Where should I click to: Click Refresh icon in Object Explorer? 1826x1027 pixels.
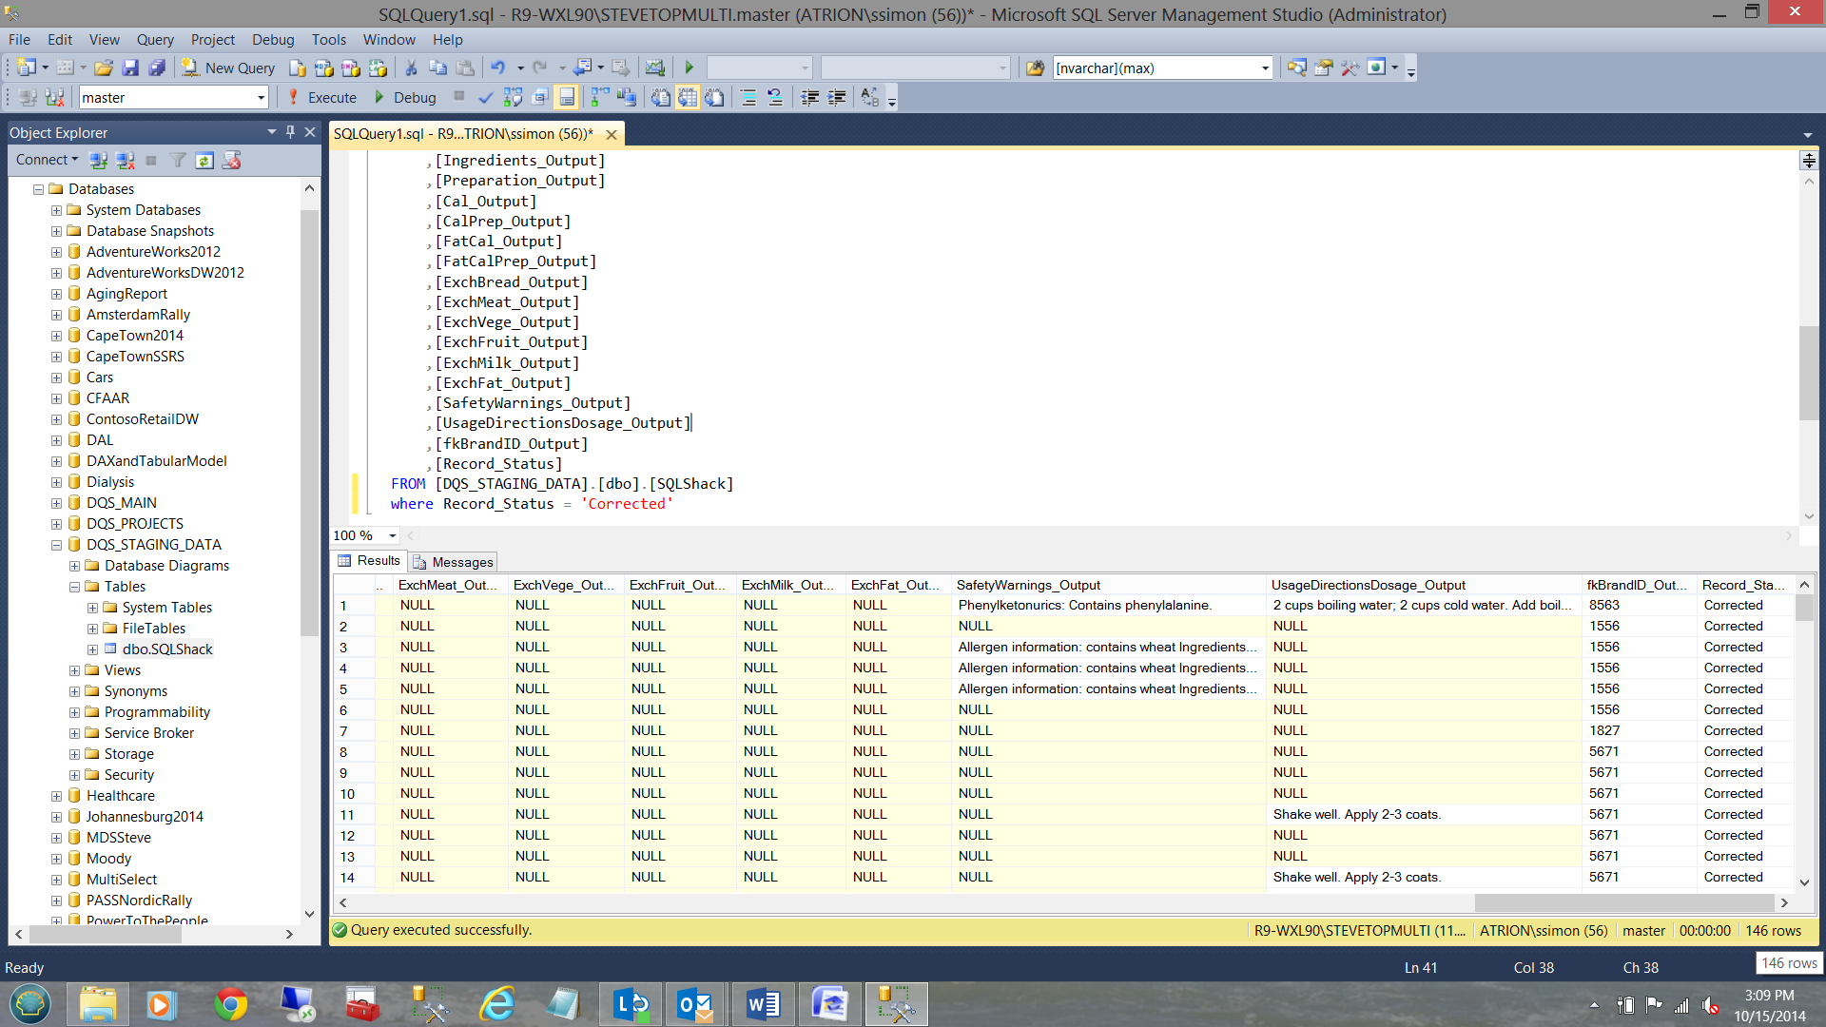coord(204,160)
